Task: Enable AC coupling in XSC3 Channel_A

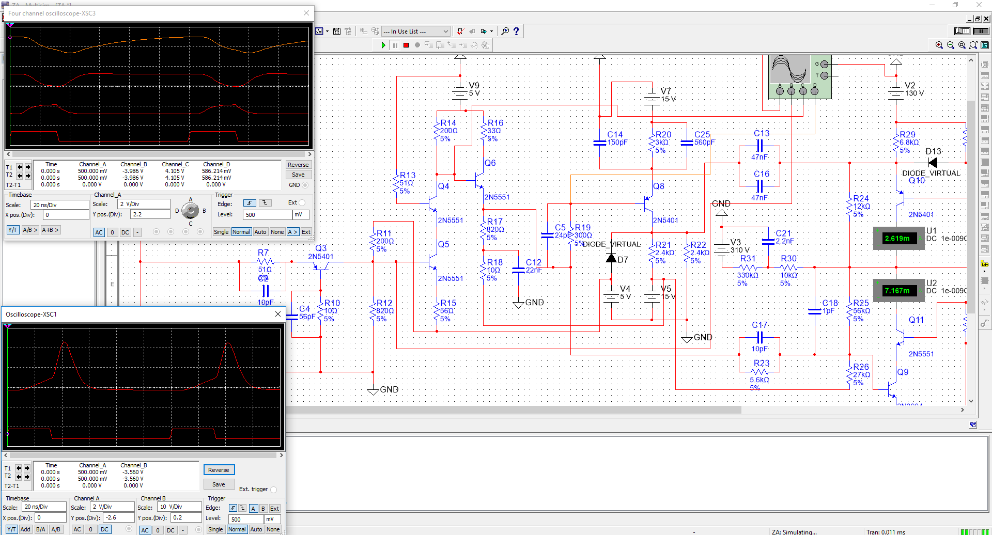Action: (x=99, y=232)
